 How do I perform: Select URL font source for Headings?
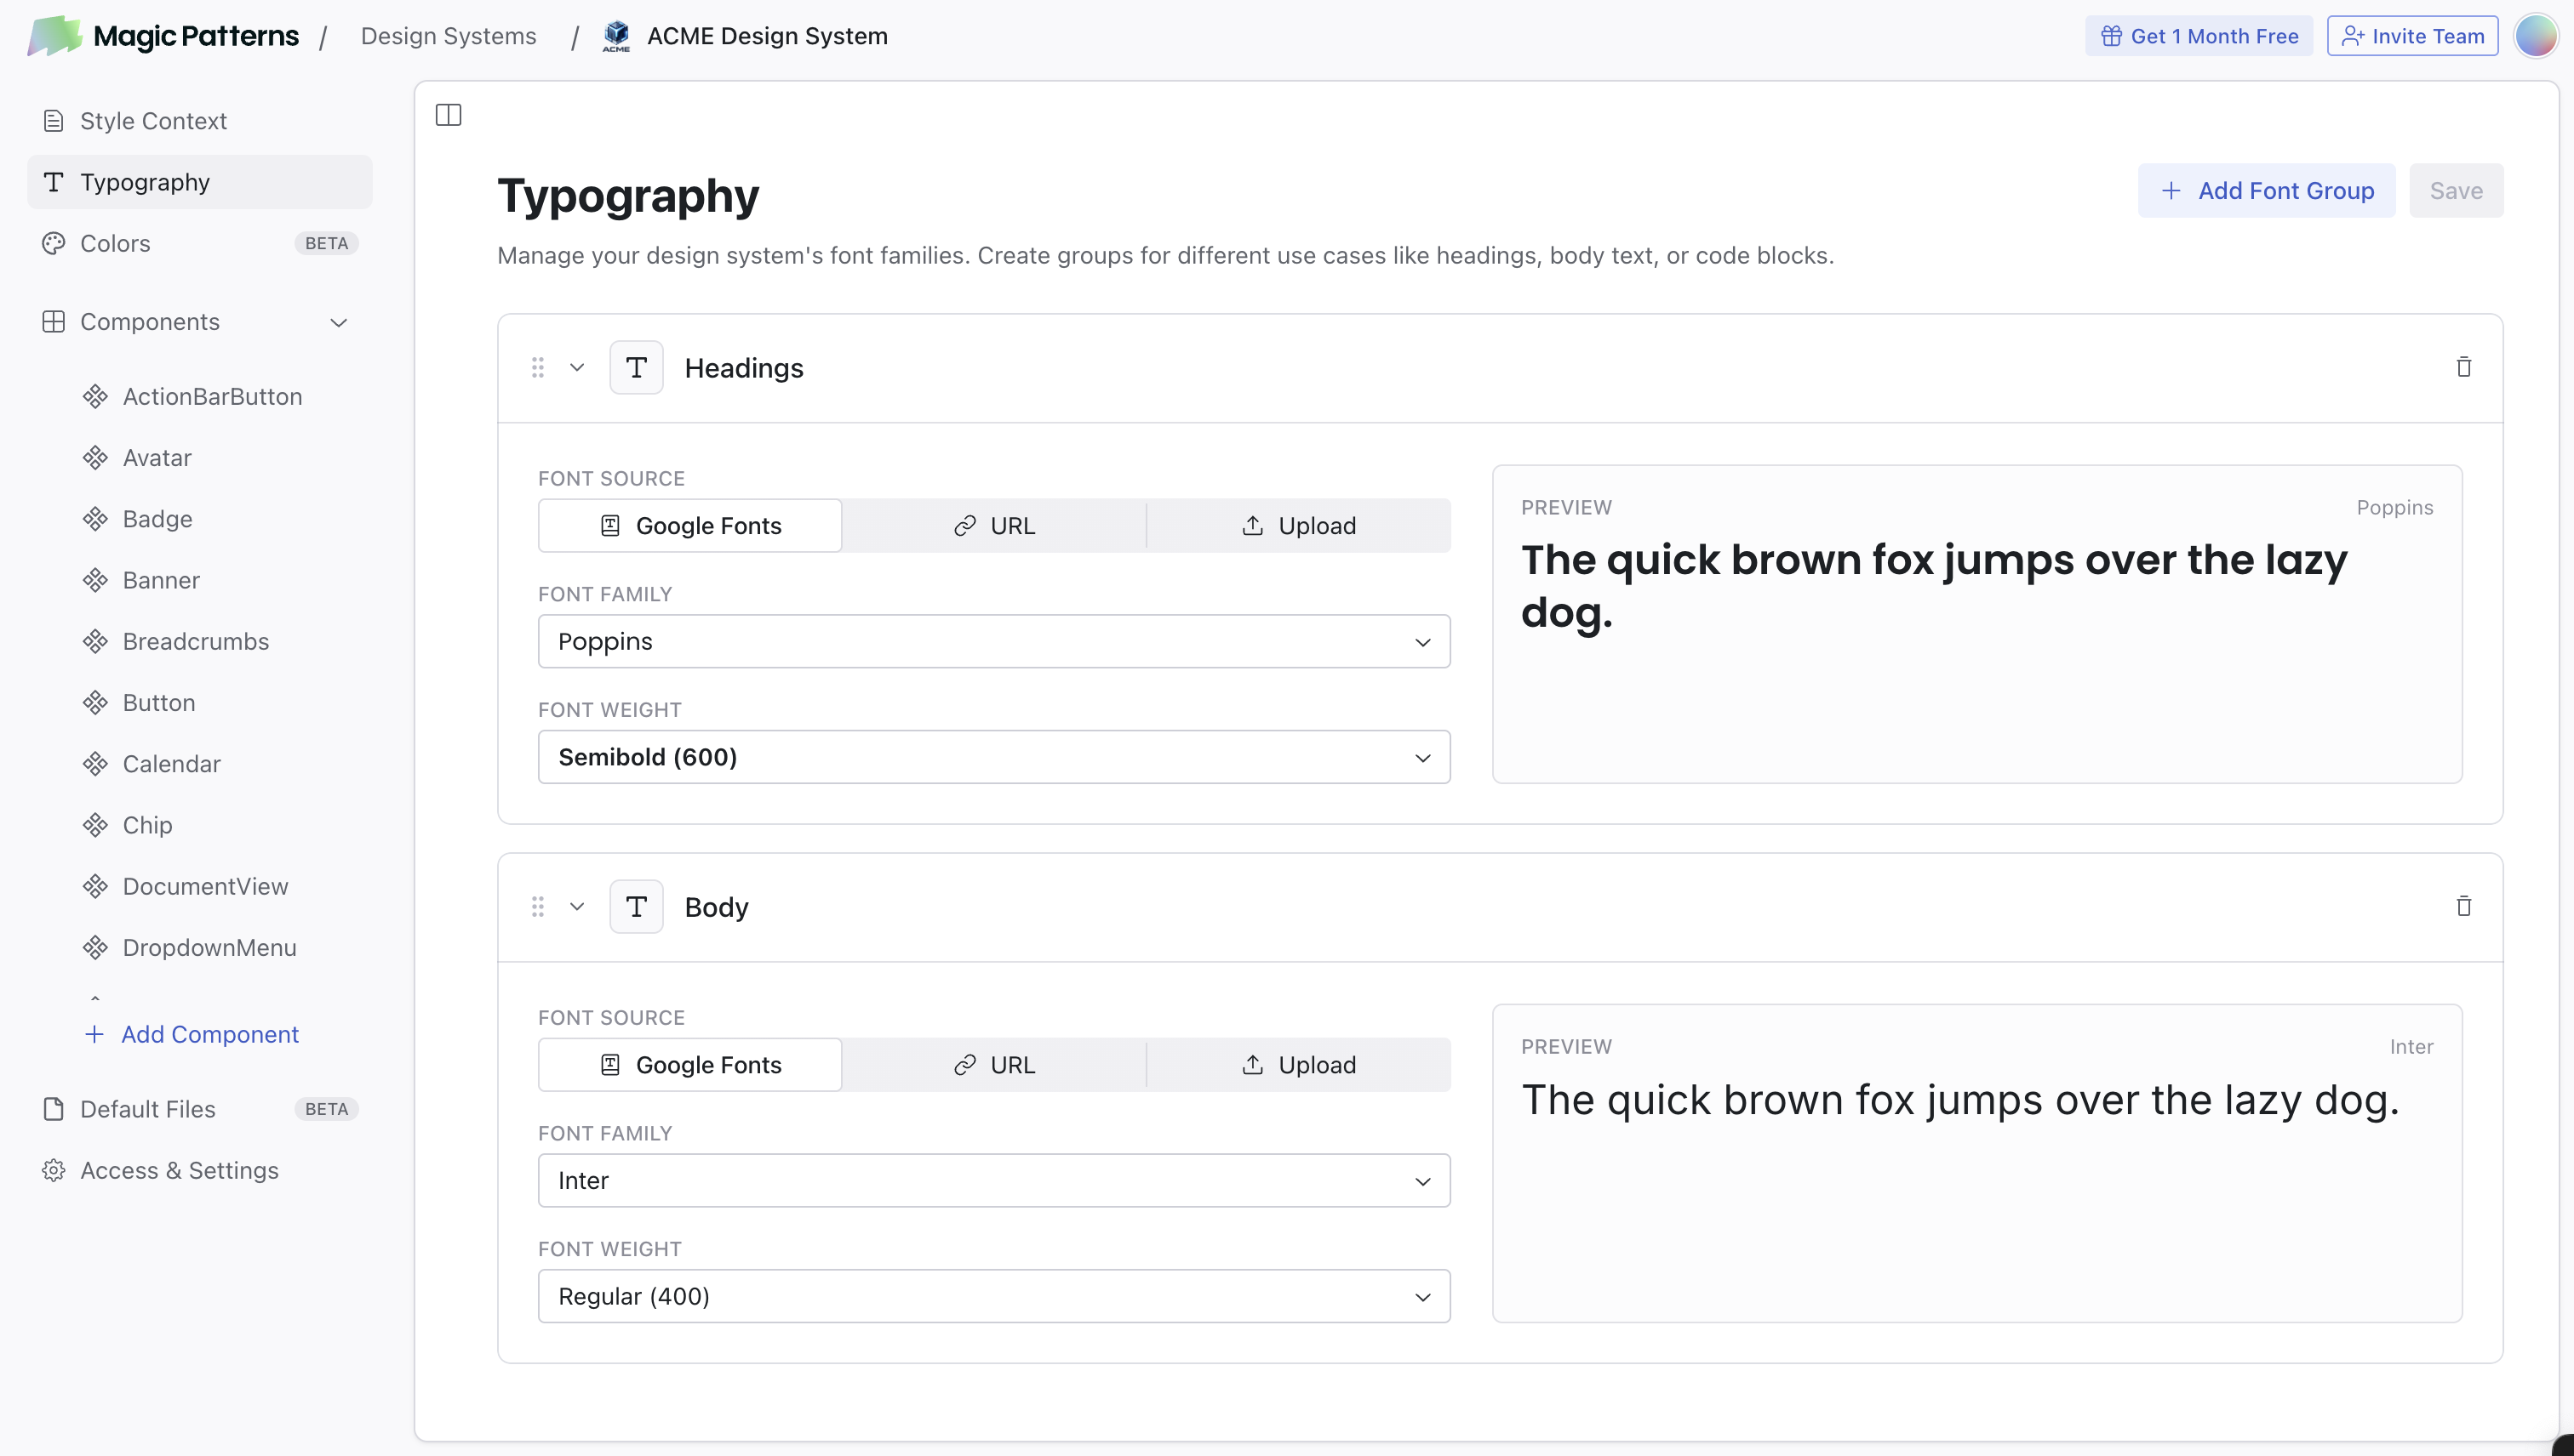994,526
